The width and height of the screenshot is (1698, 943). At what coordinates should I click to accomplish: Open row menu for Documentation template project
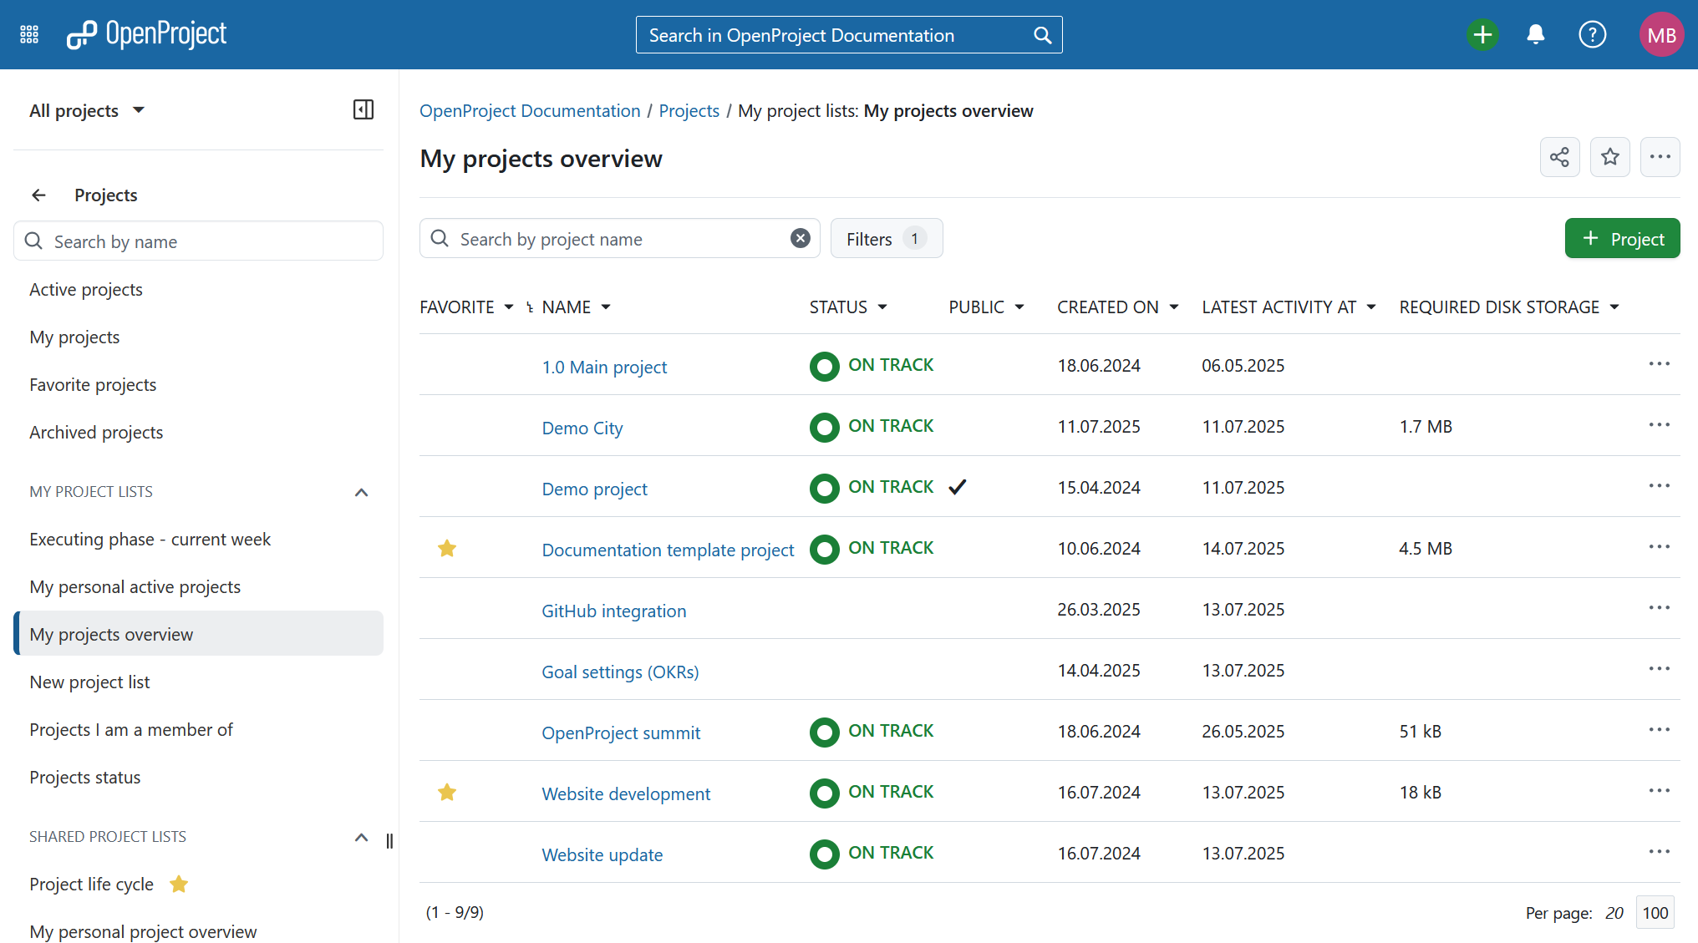pyautogui.click(x=1660, y=547)
